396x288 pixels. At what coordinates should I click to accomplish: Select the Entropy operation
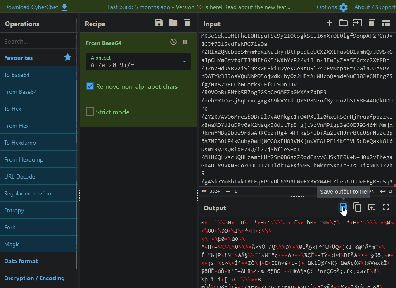pyautogui.click(x=39, y=210)
